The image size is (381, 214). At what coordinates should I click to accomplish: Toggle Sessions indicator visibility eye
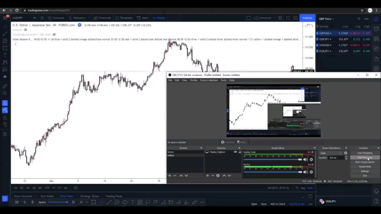point(26,30)
